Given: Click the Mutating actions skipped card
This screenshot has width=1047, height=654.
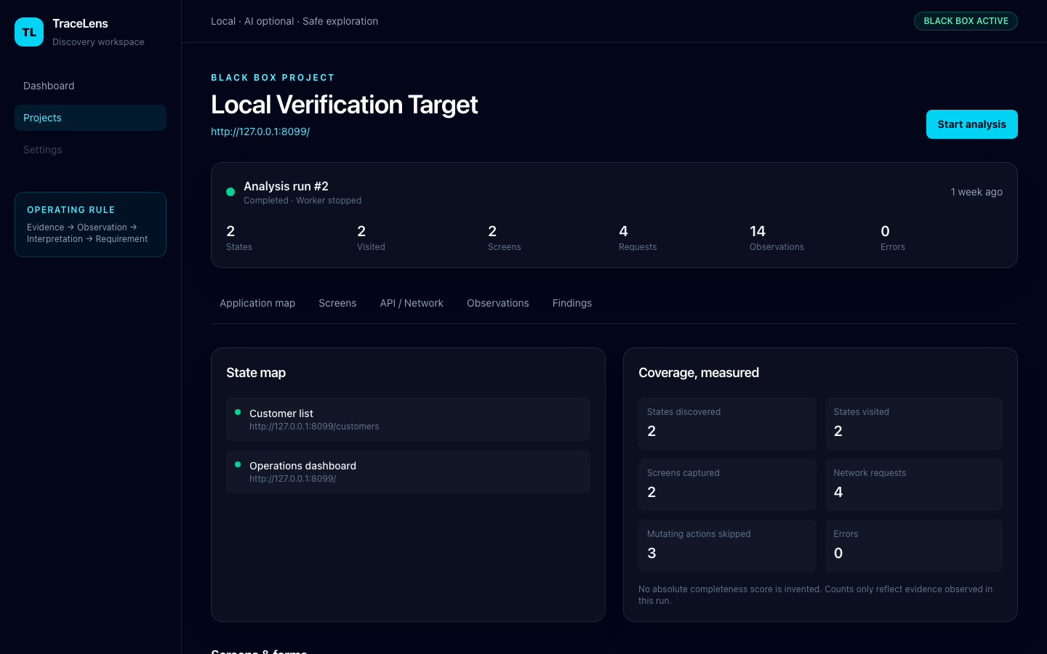Looking at the screenshot, I should pyautogui.click(x=727, y=546).
